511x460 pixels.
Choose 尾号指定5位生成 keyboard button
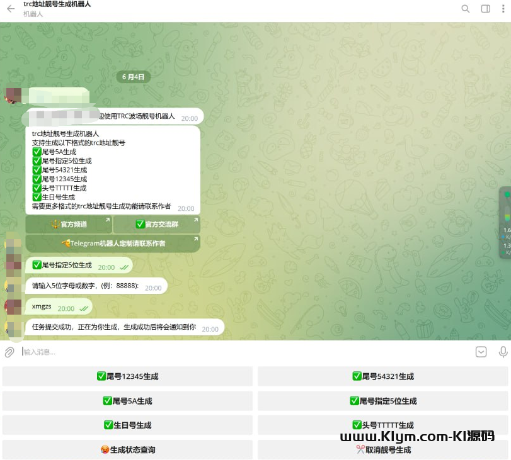pos(383,401)
